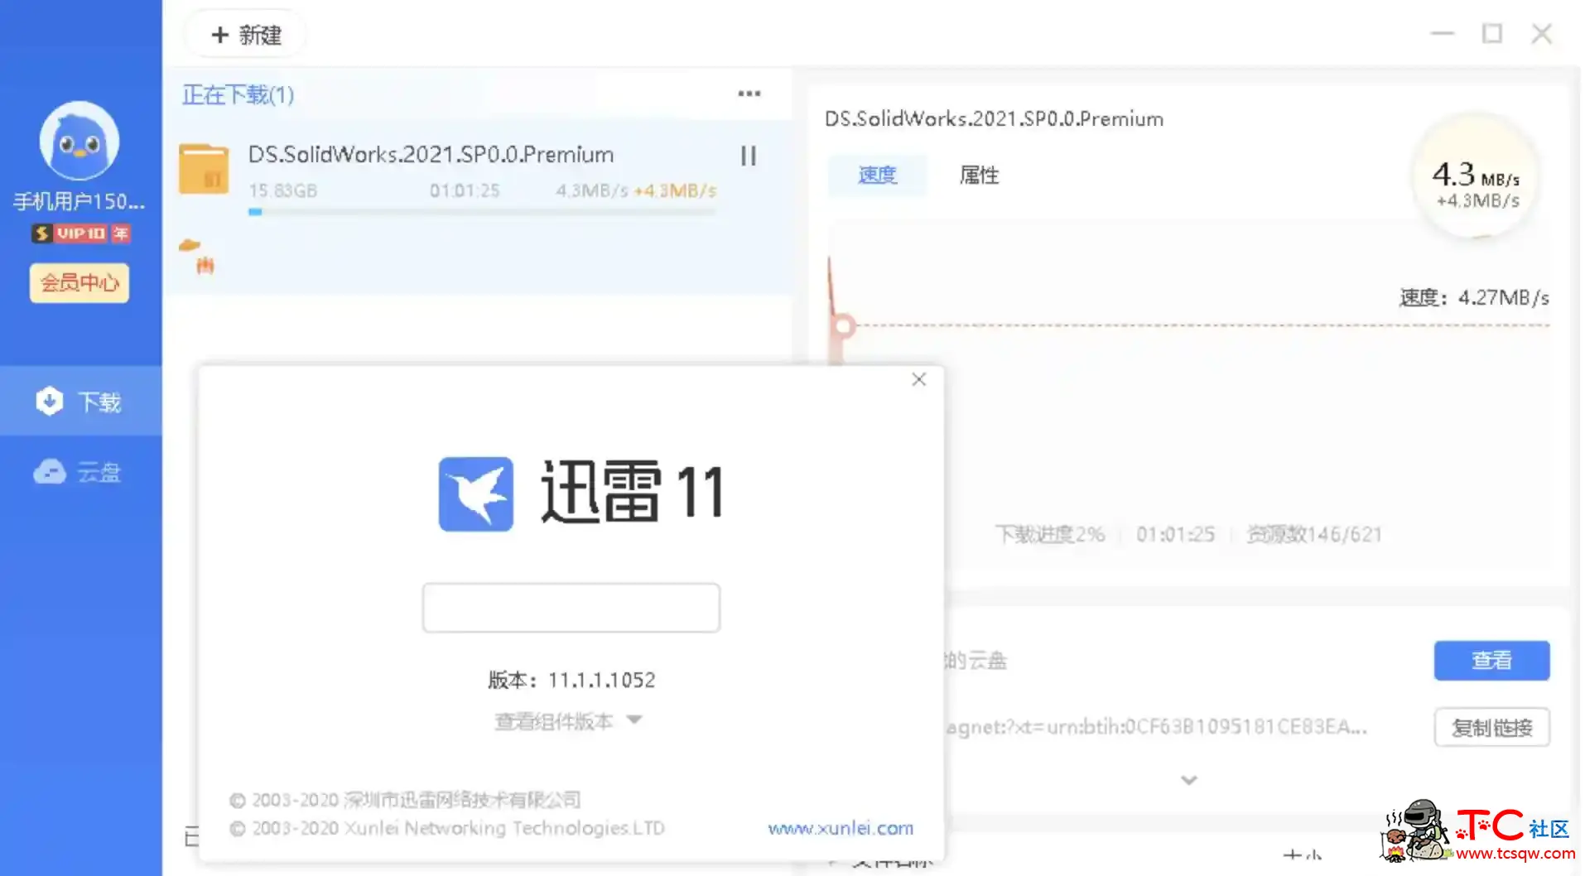Click the 版本: 11.1.1.1052 text
The height and width of the screenshot is (876, 1585).
tap(571, 680)
